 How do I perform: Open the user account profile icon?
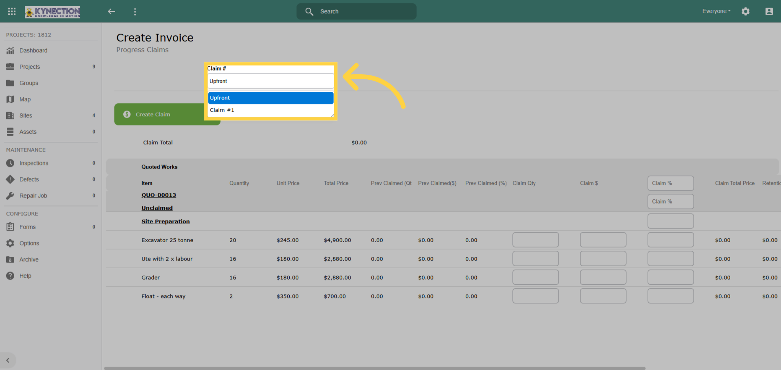coord(769,11)
